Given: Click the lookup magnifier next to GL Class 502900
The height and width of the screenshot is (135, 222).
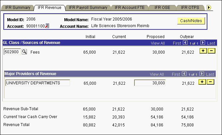Looking at the screenshot, I should click(x=24, y=52).
